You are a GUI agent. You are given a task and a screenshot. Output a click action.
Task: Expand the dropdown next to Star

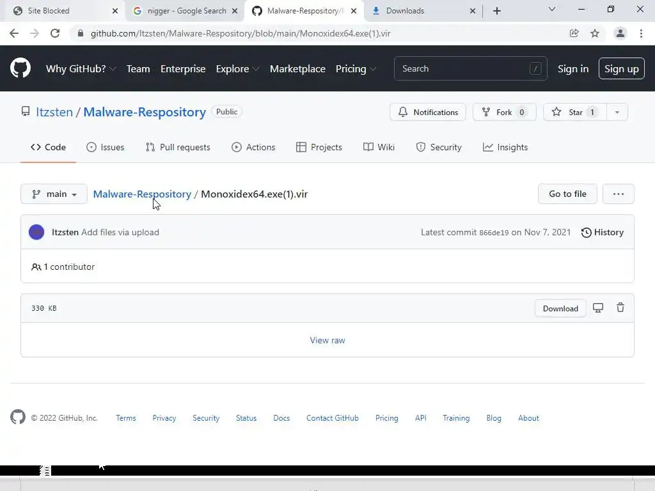tap(617, 112)
